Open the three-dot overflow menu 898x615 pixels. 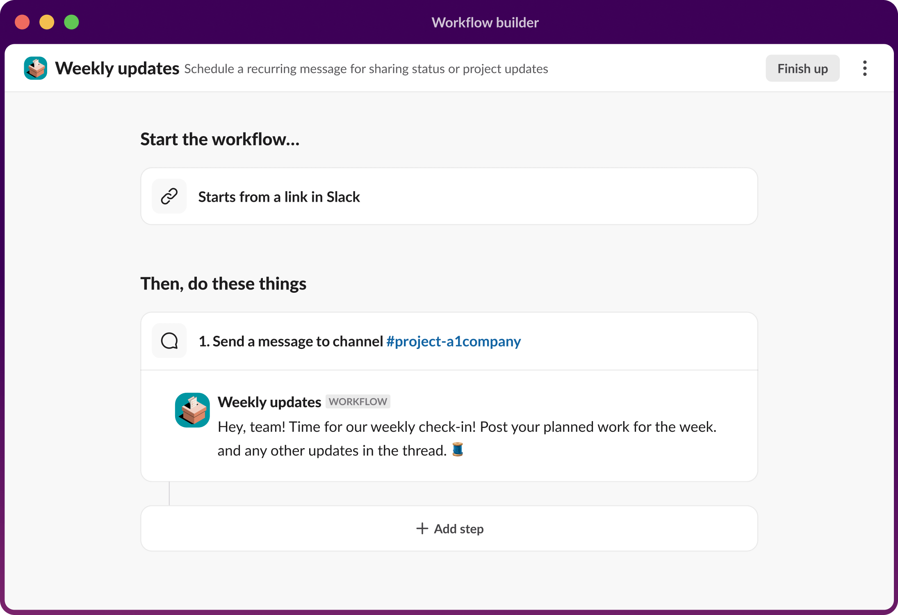(864, 68)
